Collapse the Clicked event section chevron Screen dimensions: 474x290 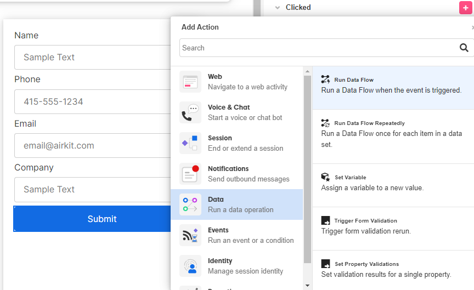(x=277, y=8)
